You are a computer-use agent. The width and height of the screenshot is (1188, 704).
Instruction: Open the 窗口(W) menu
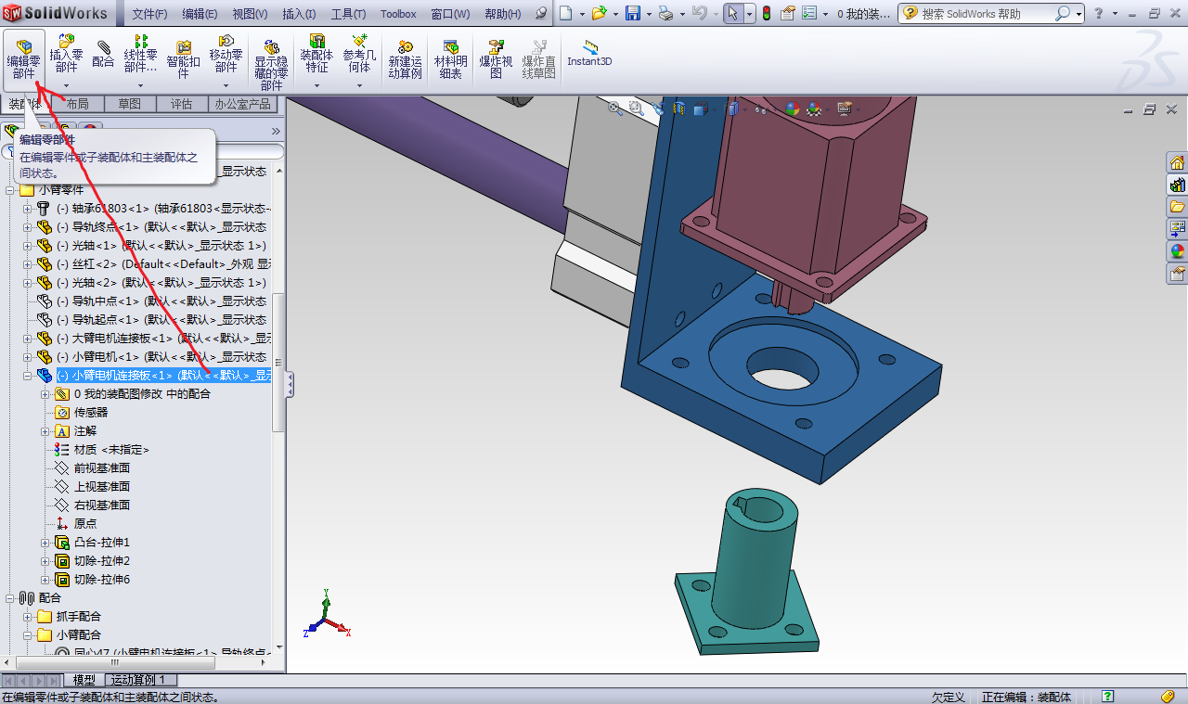[x=450, y=14]
